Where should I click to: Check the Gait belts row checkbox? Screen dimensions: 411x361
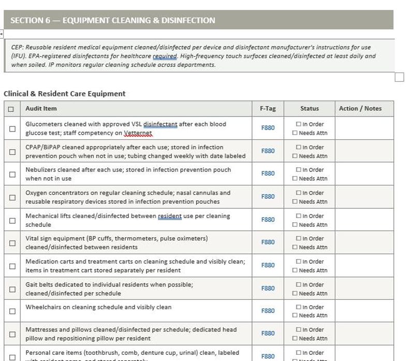12,290
